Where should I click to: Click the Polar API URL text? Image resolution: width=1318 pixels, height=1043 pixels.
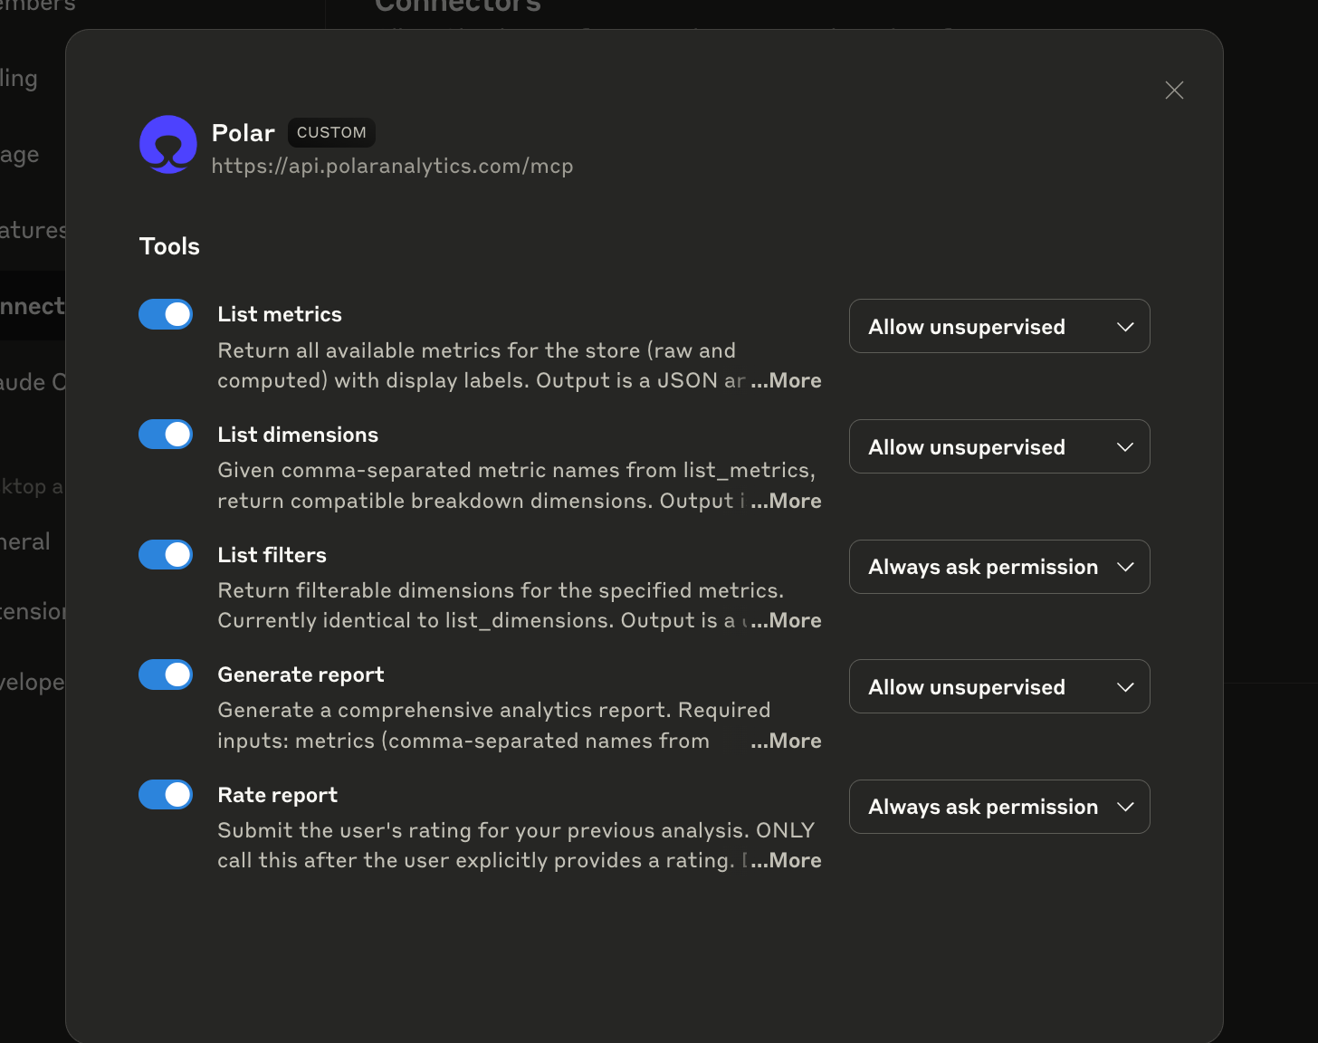pyautogui.click(x=392, y=167)
